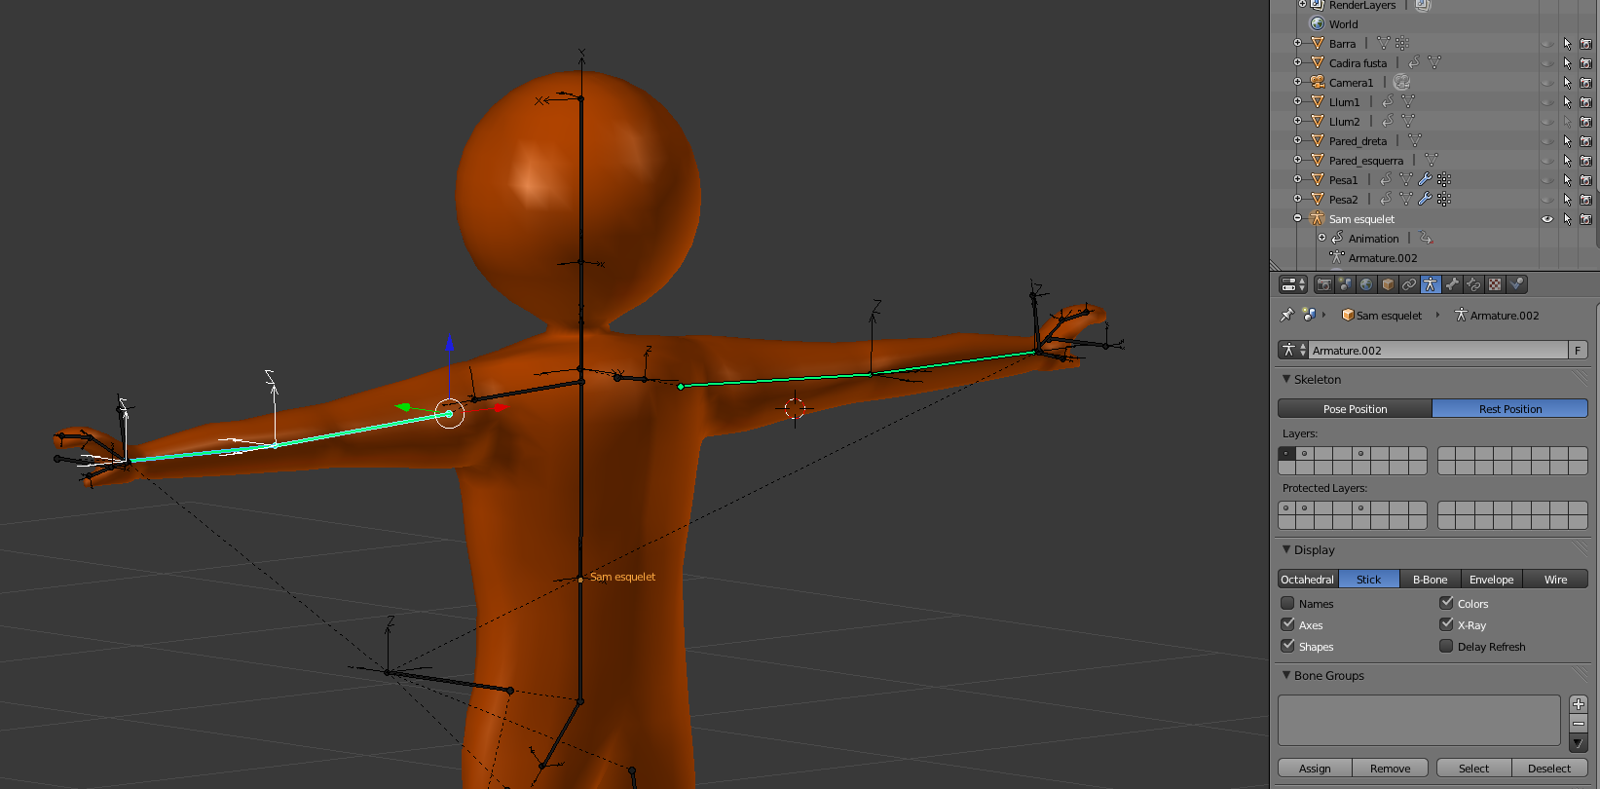Toggle the pin icon in properties header

(x=1286, y=315)
